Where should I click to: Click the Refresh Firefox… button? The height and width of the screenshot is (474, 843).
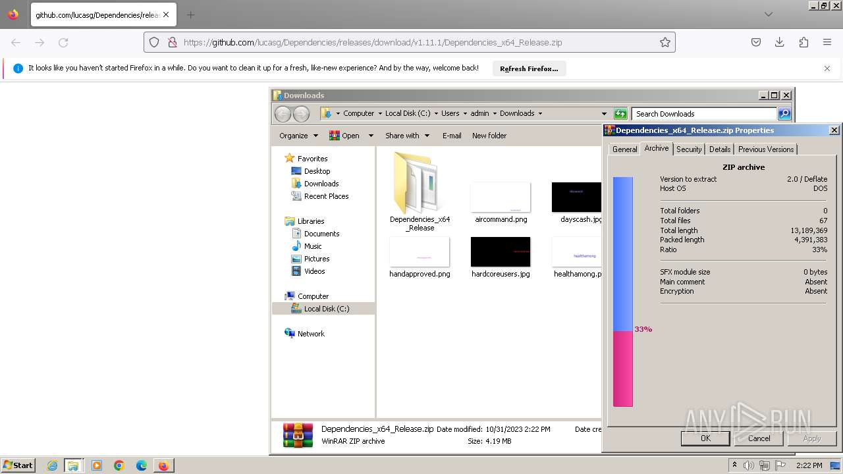(x=529, y=68)
